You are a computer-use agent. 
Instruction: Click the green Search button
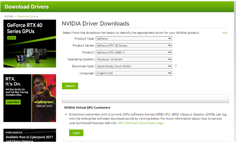coord(70,86)
